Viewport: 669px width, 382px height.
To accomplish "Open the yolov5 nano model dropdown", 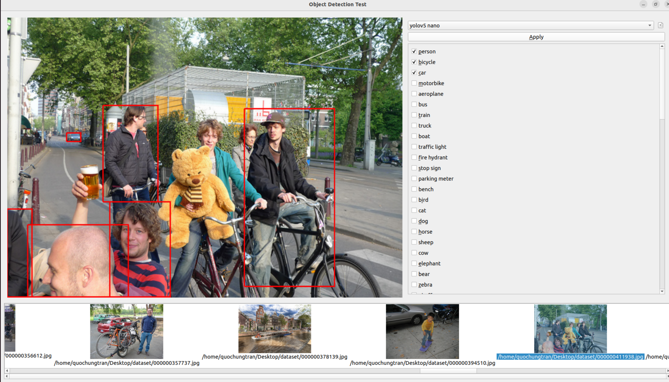I will coord(530,26).
